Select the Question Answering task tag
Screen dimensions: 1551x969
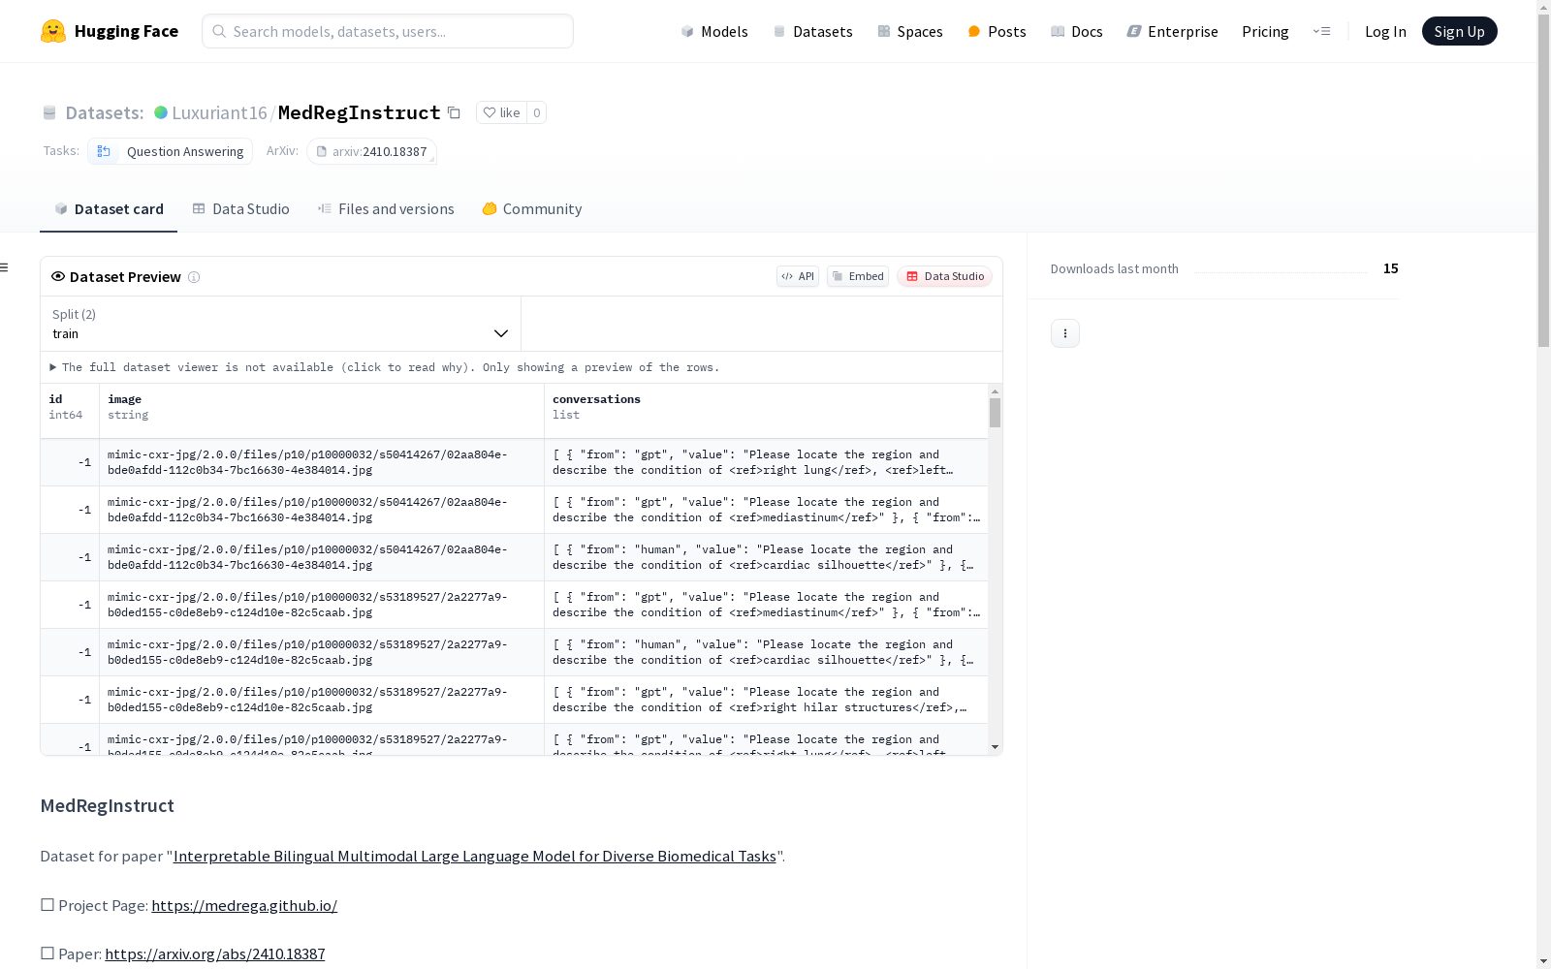[x=171, y=151]
